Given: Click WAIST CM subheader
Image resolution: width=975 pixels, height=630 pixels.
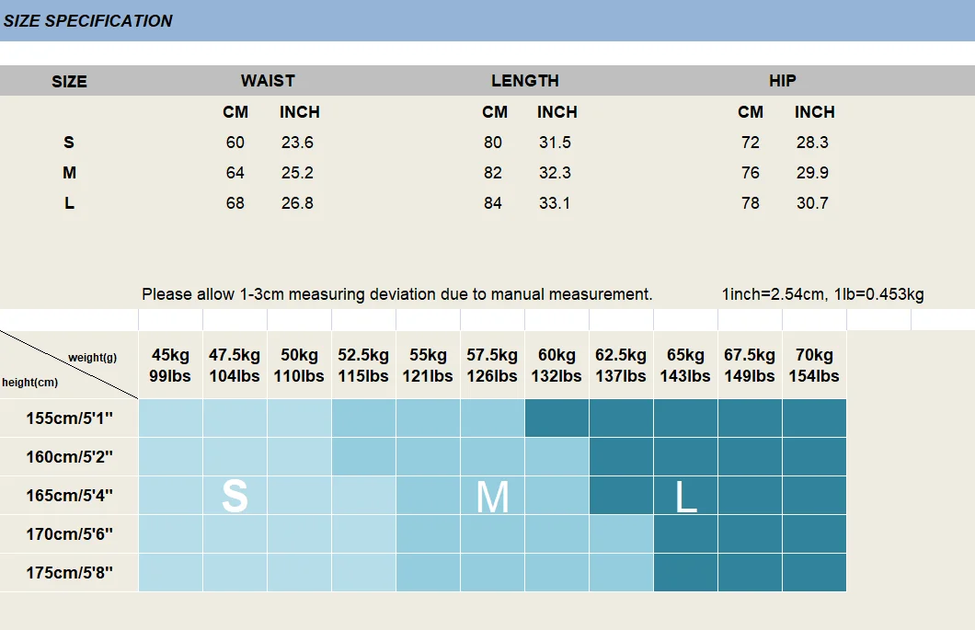Looking at the screenshot, I should [235, 112].
